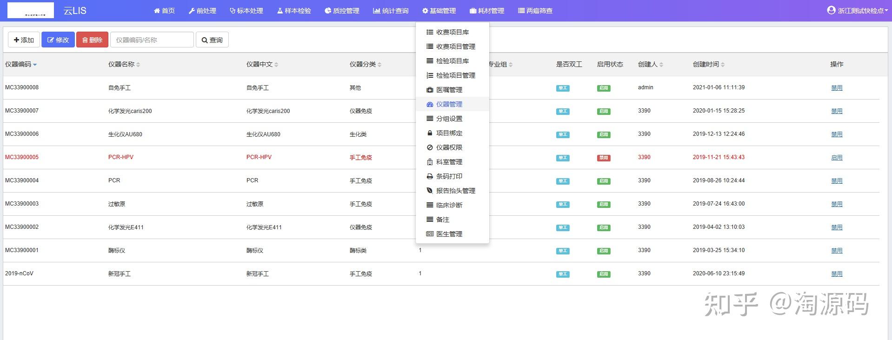Click the flask icon beside 样本检验
Image resolution: width=892 pixels, height=340 pixels.
280,11
